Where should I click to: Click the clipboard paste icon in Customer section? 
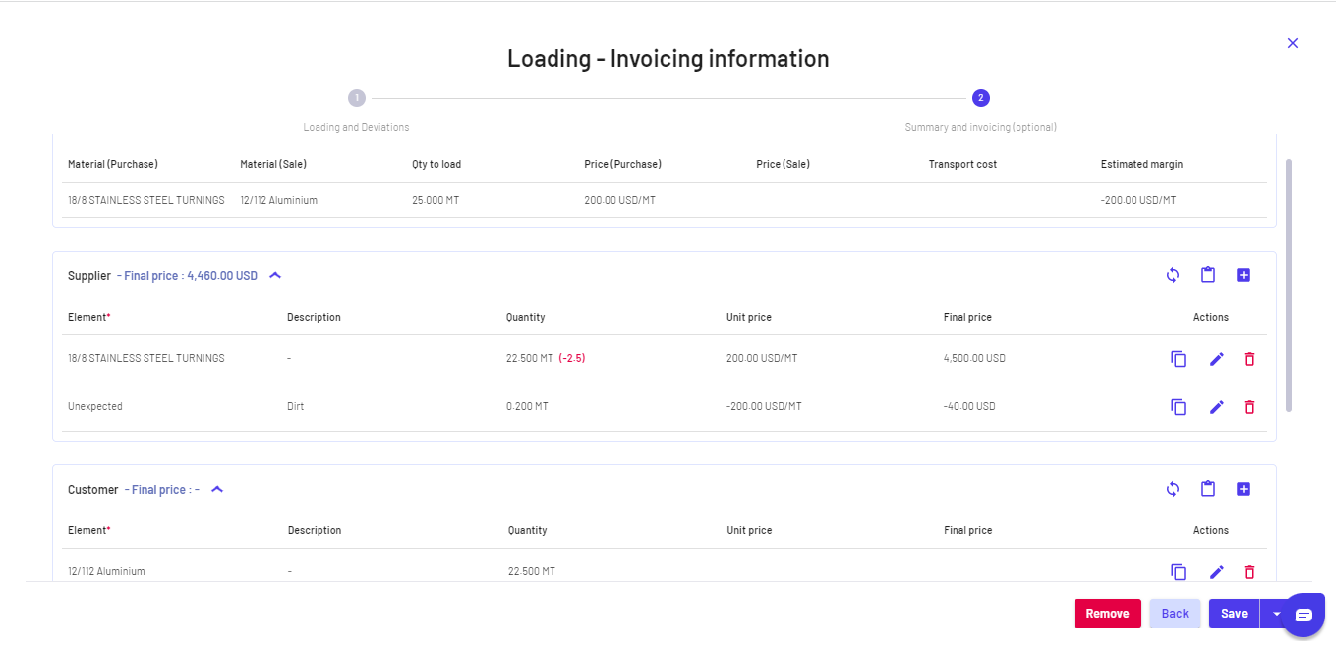coord(1208,489)
